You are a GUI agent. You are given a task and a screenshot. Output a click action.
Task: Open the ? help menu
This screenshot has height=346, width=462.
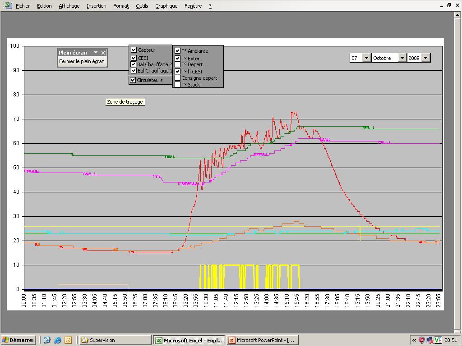210,6
